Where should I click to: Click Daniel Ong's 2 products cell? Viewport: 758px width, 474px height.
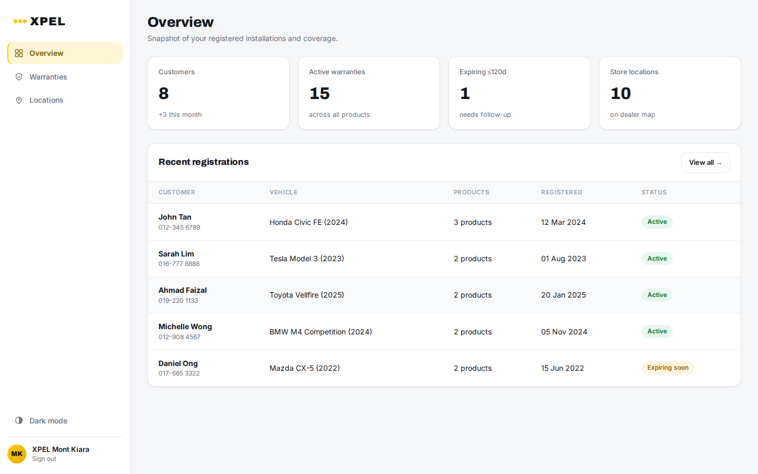pyautogui.click(x=473, y=368)
